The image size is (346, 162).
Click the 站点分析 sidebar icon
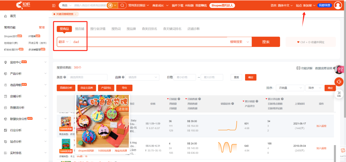tap(6, 142)
